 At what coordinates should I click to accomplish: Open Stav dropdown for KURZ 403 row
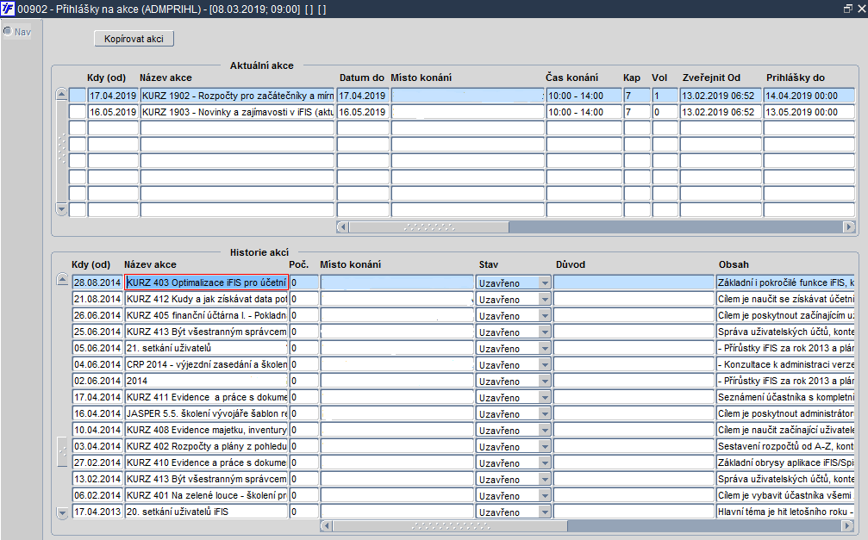(x=545, y=282)
